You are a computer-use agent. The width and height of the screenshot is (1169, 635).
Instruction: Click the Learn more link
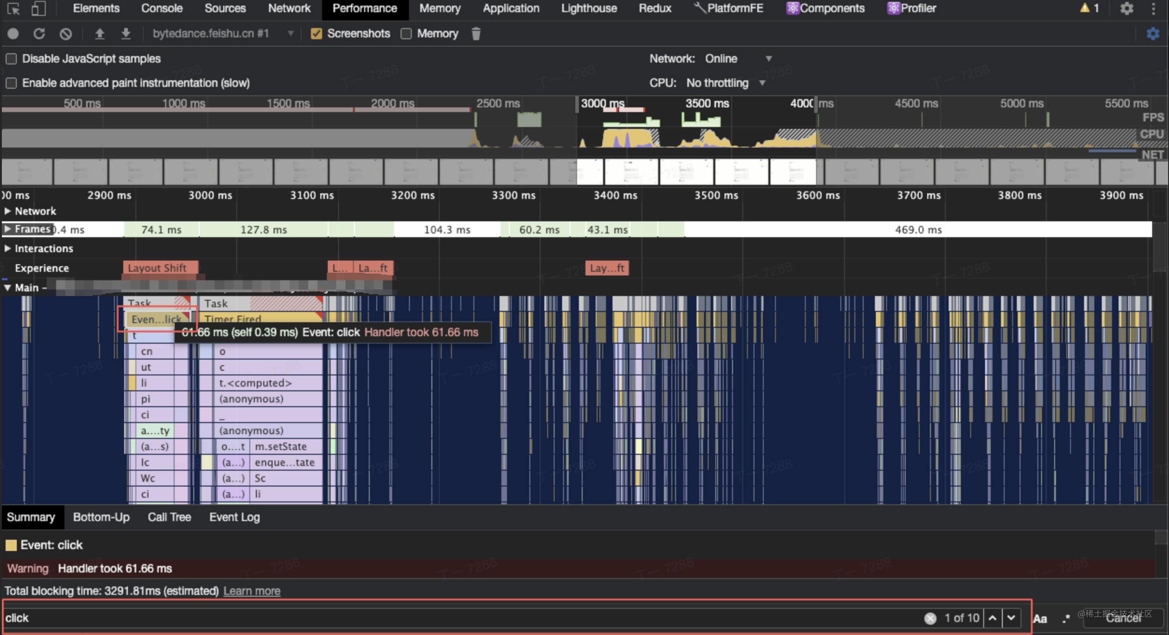tap(252, 591)
